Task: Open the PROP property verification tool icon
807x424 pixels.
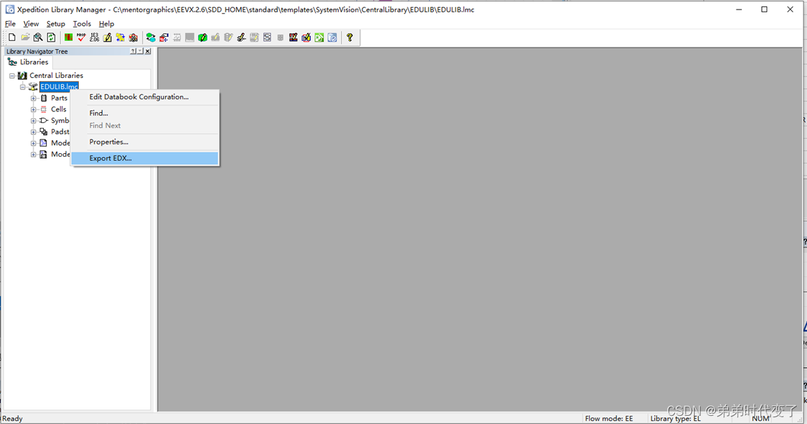Action: pos(80,37)
